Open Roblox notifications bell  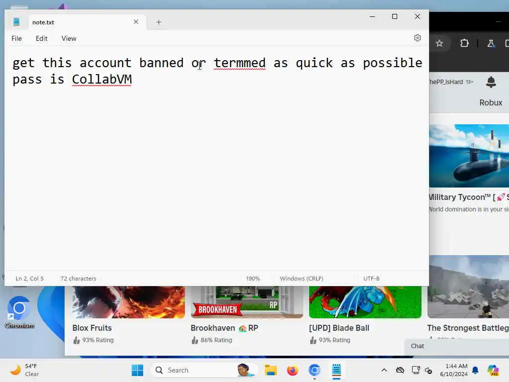[x=491, y=82]
